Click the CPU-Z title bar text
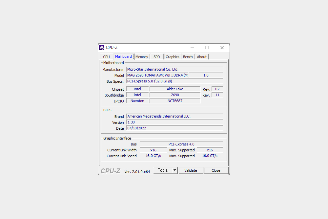328x219 pixels. tap(112, 48)
